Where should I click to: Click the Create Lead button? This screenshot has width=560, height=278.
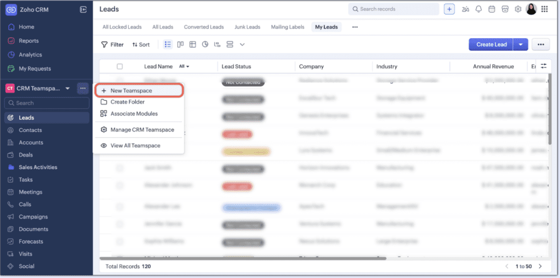coord(491,45)
